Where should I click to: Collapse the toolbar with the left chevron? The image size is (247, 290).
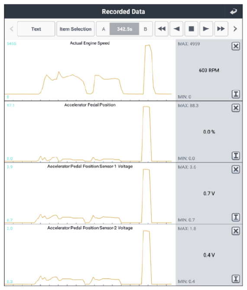click(12, 29)
